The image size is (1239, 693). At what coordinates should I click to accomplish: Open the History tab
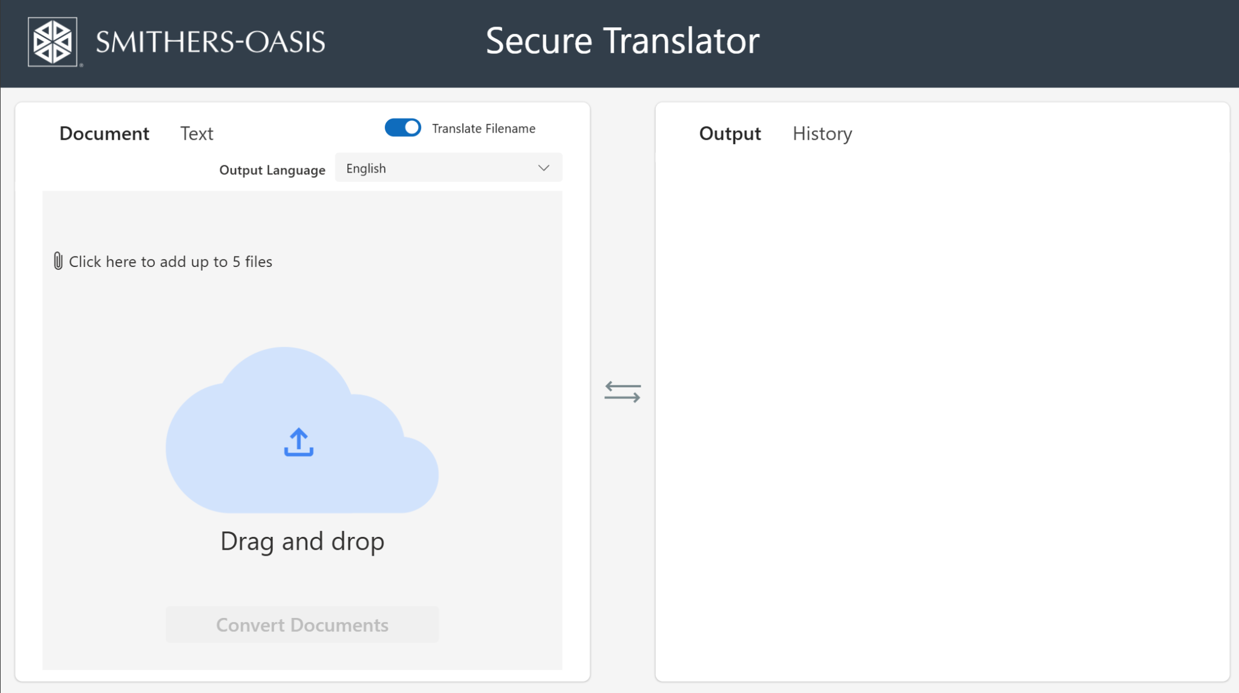pos(822,133)
